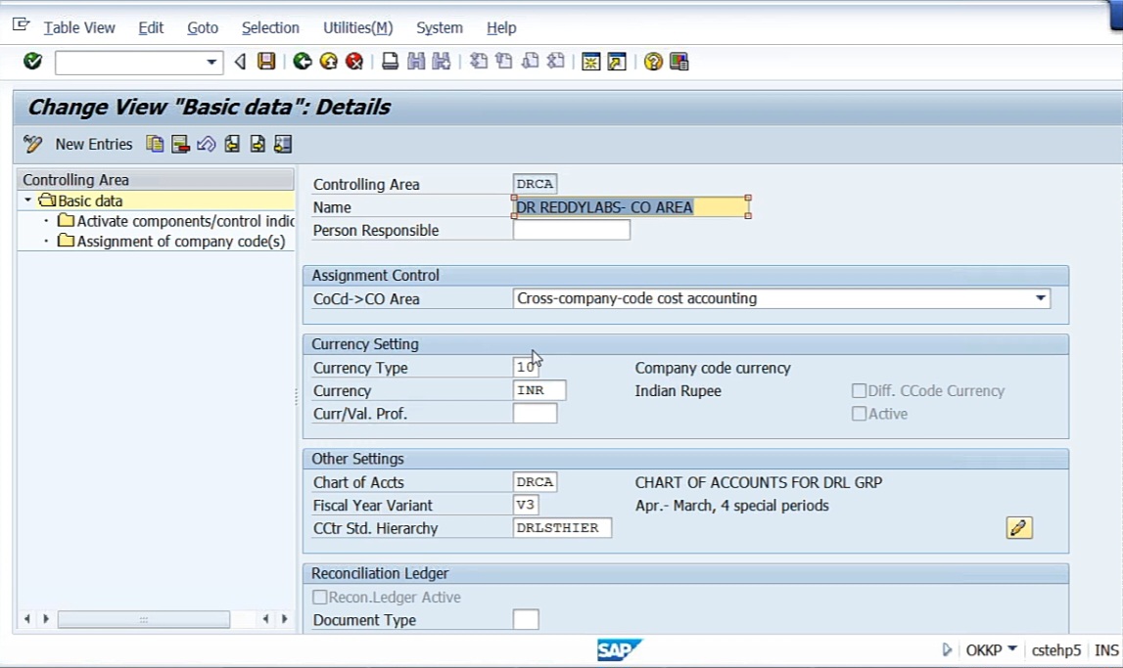Viewport: 1123px width, 668px height.
Task: Click the Undo Change icon
Action: (207, 144)
